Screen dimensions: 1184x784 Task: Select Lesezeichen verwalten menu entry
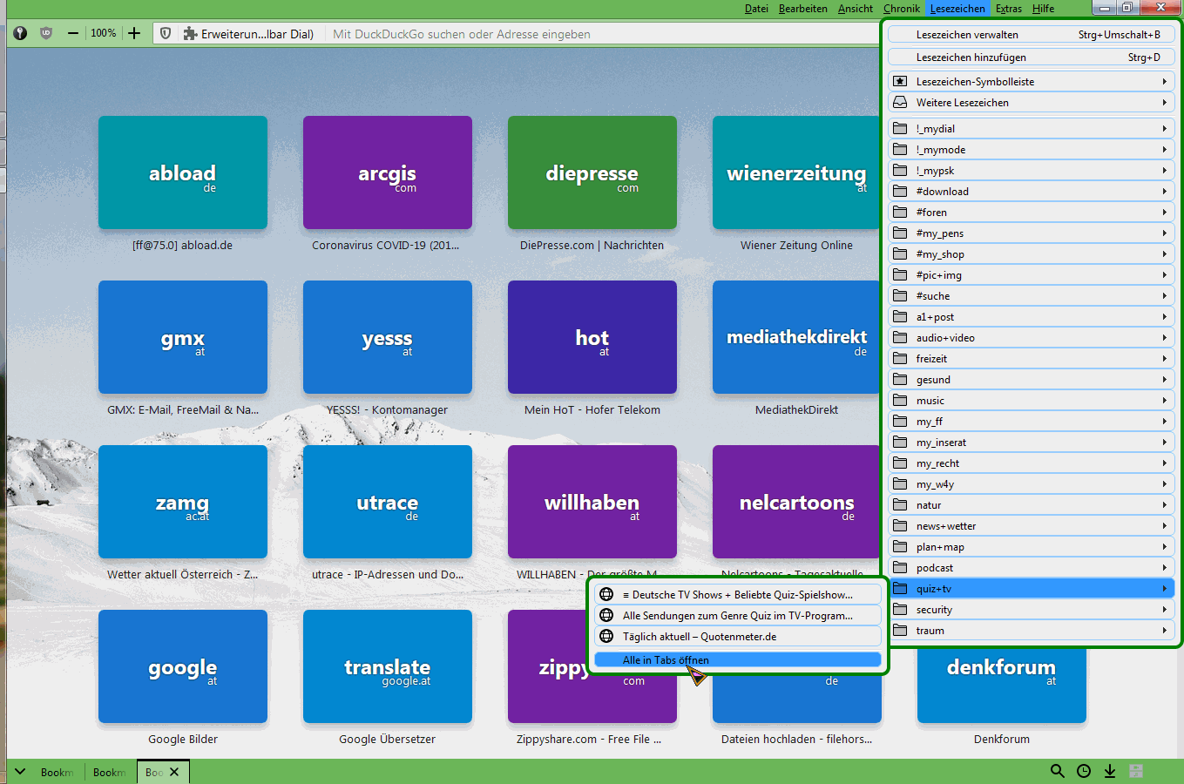(x=1031, y=35)
